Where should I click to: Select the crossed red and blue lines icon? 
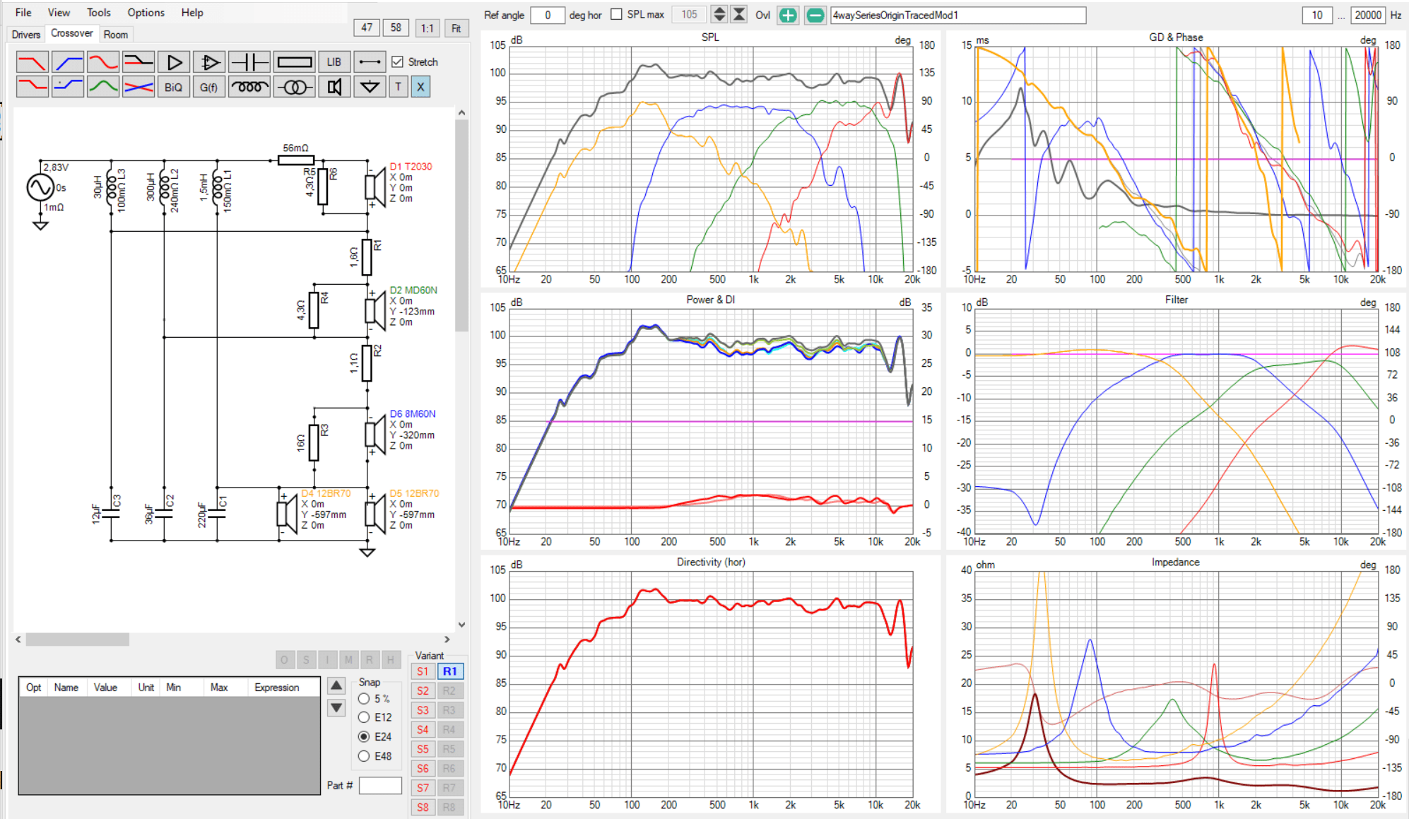pos(138,87)
